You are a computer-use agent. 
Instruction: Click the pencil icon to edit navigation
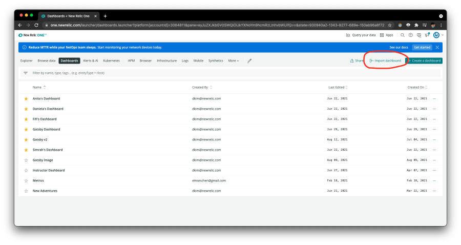click(249, 60)
